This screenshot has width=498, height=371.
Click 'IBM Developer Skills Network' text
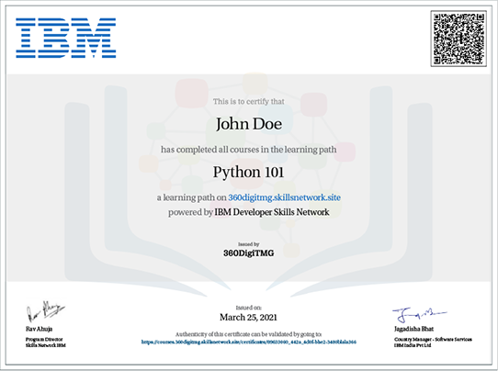click(x=272, y=212)
